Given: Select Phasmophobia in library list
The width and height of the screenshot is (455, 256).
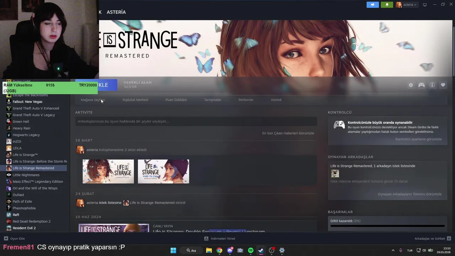Looking at the screenshot, I should point(24,208).
